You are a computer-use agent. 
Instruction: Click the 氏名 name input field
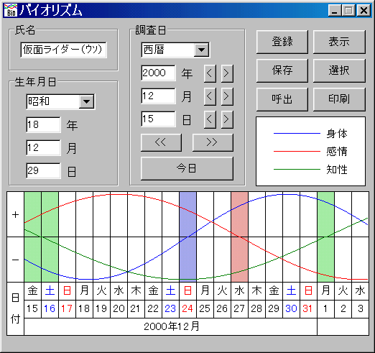(64, 50)
